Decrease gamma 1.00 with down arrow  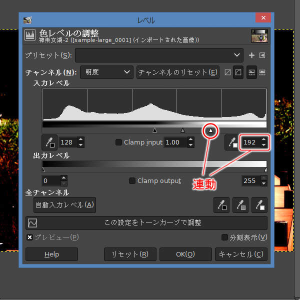(x=190, y=145)
